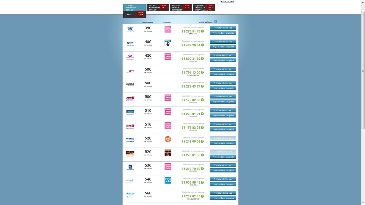Viewport: 365px width, 205px height.
Task: Open 'Ver detalles' under the 54€ price
Action: click(x=148, y=182)
